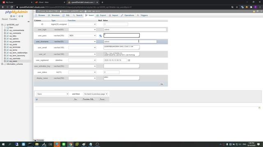263x147 pixels.
Task: Click the Preview SQL button
Action: point(88,99)
